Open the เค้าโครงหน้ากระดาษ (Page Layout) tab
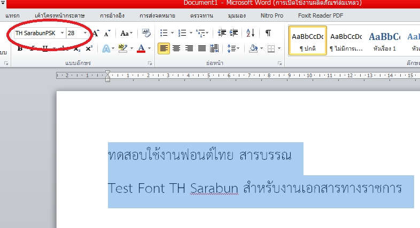Viewport: 420px width, 228px height. (60, 16)
